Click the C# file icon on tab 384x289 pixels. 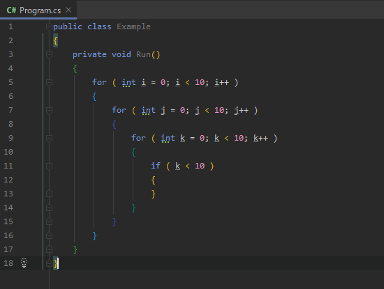(x=11, y=10)
